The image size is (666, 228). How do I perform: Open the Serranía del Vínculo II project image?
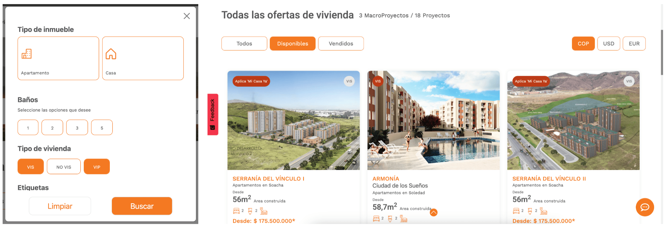coord(573,120)
